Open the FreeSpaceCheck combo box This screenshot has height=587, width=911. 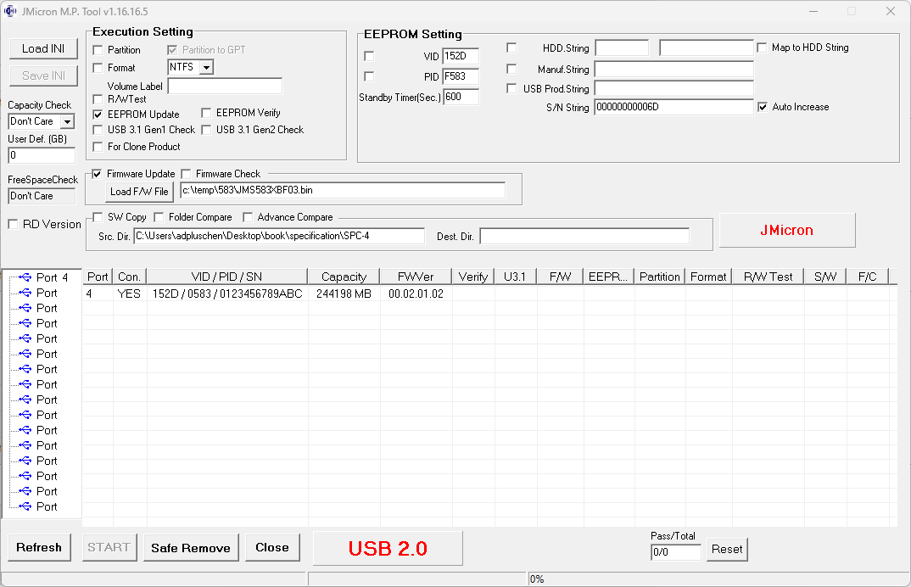point(42,196)
